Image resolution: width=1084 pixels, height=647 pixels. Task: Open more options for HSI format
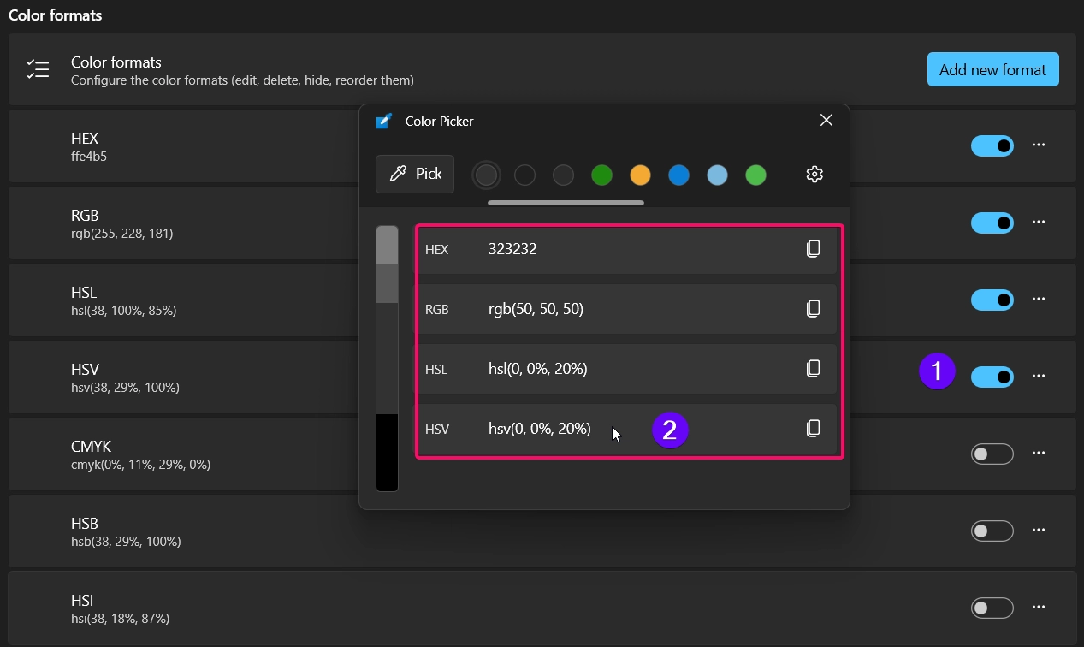[1039, 608]
